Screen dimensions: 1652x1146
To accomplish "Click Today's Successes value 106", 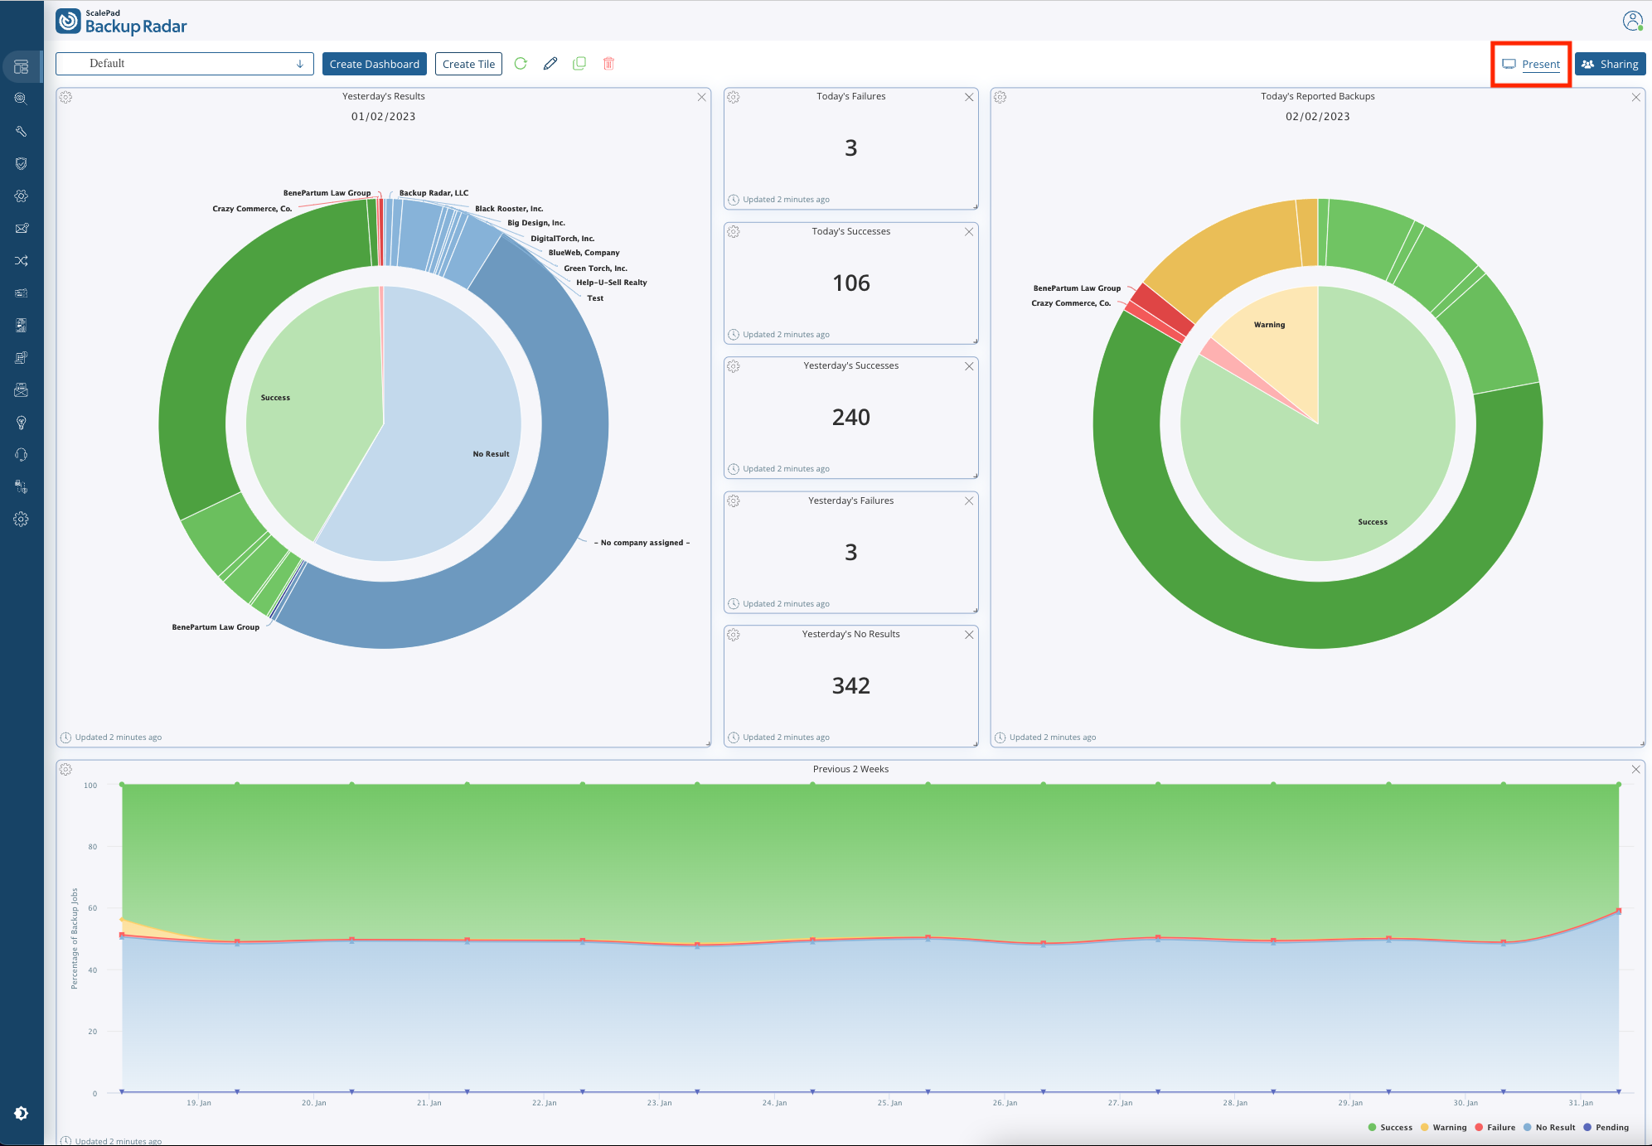I will [x=851, y=283].
